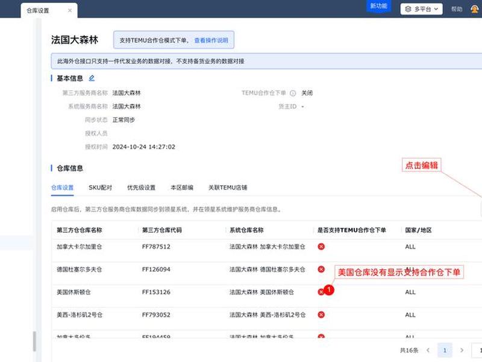Click the ALL region of 加拿大卡尔加里仓 row
The height and width of the screenshot is (362, 482).
[410, 247]
